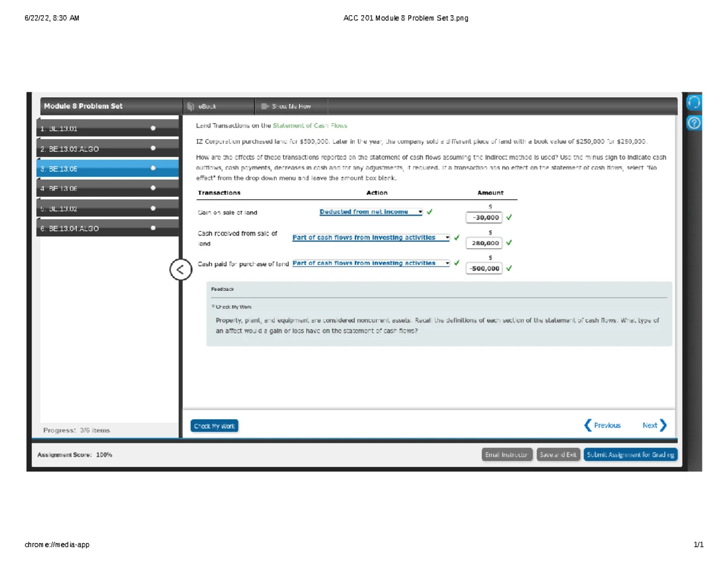Open Cash paid for purchase of land dropdown

[371, 264]
